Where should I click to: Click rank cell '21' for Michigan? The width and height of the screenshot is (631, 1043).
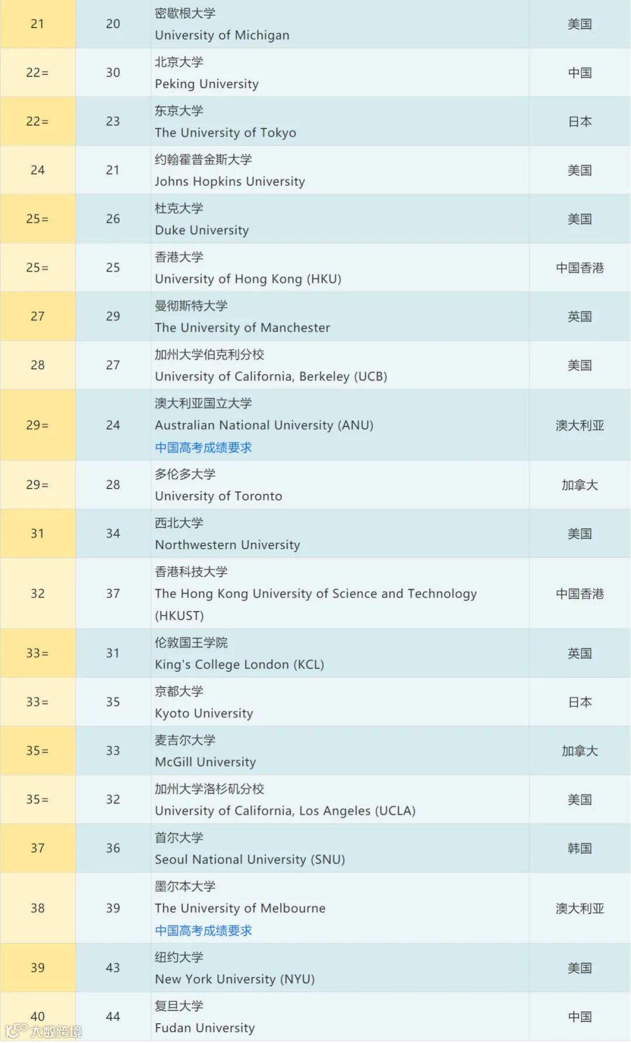click(x=37, y=24)
